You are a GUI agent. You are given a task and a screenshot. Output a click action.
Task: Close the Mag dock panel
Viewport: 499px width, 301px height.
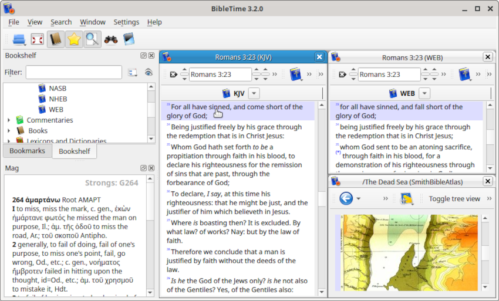click(151, 168)
